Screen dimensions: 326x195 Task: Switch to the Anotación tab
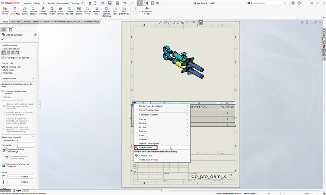(15, 22)
